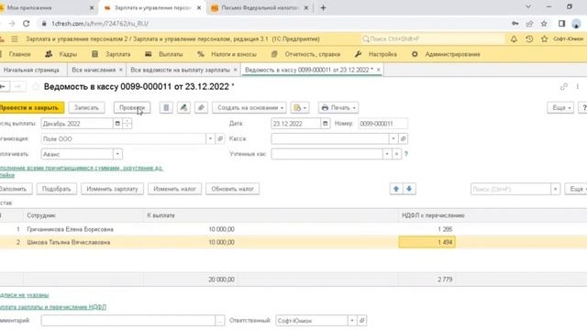Click 'Провести и закрыть' button
The width and height of the screenshot is (587, 330).
pyautogui.click(x=31, y=108)
